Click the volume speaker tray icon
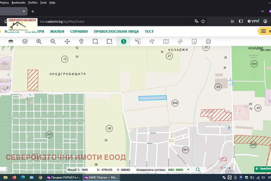 click(x=263, y=177)
